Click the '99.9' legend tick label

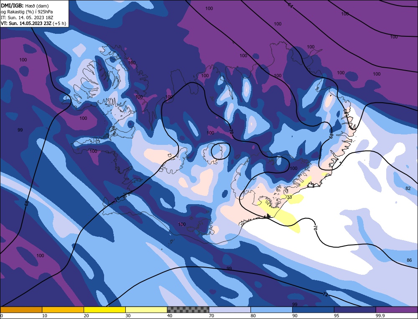(380, 316)
